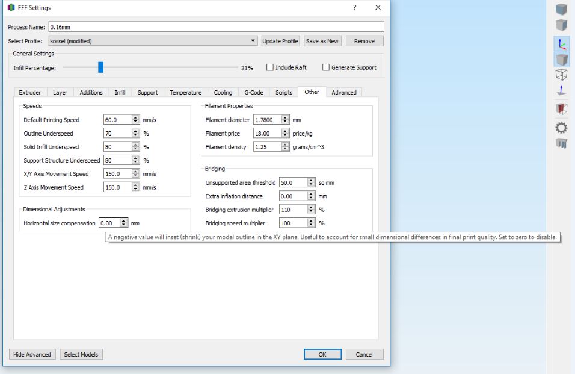The width and height of the screenshot is (575, 374).
Task: Enable the Include Raft checkbox
Action: coord(270,67)
